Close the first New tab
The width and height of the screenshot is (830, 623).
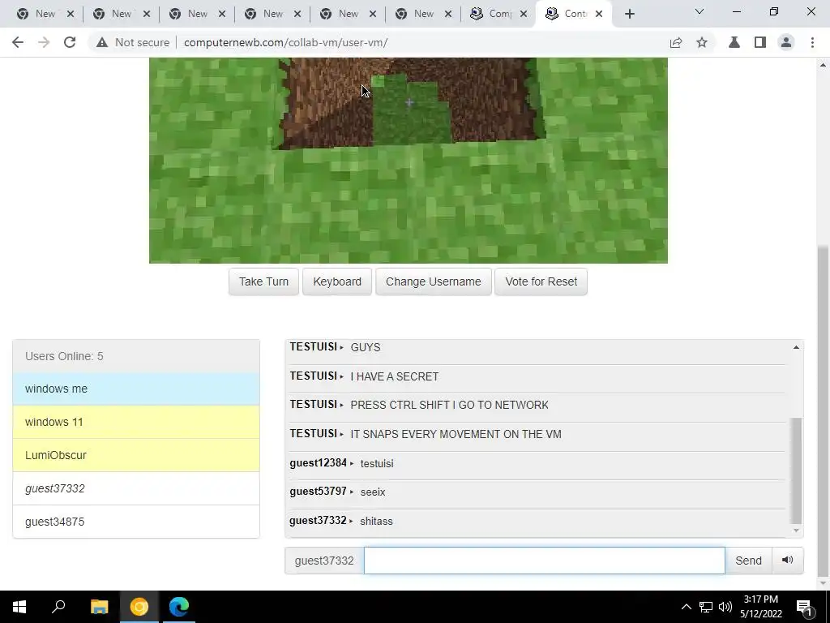tap(70, 15)
